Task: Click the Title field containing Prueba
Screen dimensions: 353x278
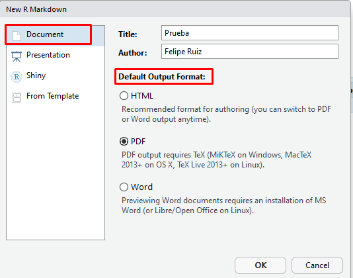Action: tap(250, 33)
